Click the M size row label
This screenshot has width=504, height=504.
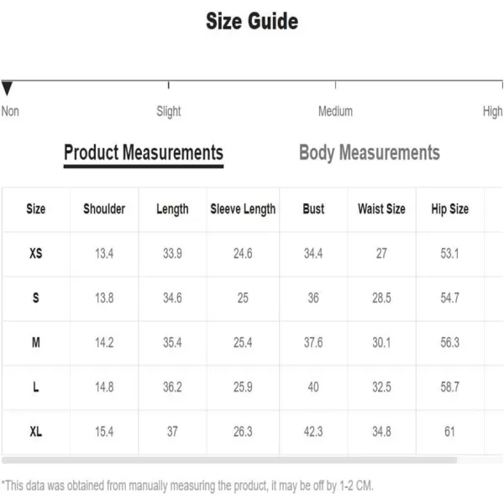[x=35, y=343]
